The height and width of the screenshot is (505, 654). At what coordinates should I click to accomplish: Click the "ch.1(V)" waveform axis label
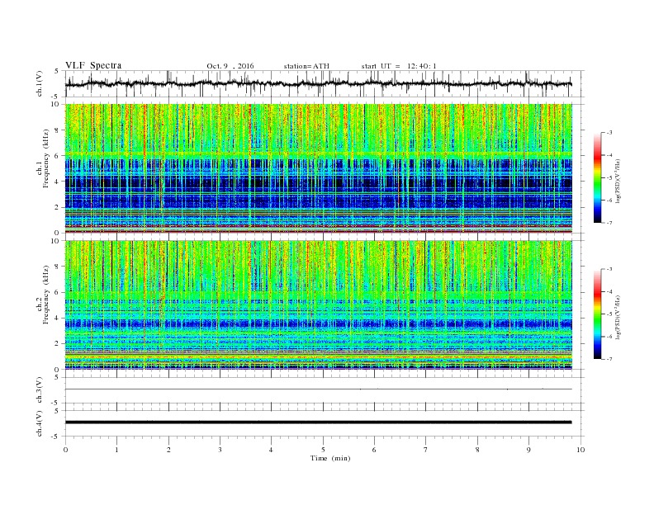(x=39, y=84)
